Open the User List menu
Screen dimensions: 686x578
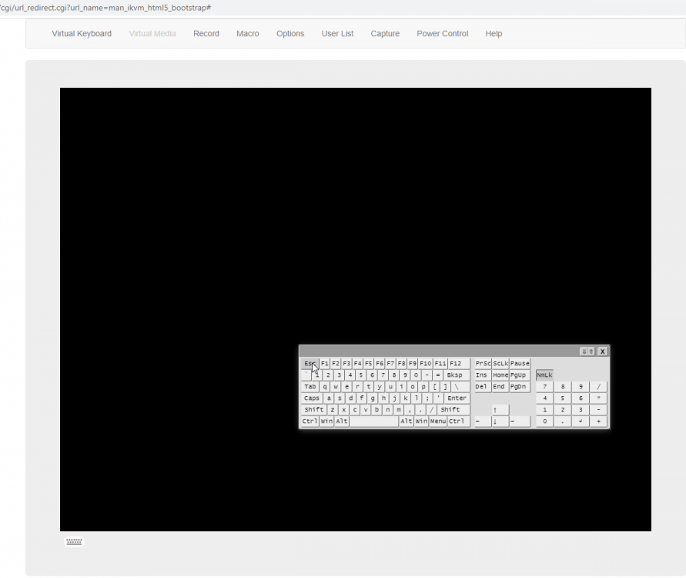[337, 34]
